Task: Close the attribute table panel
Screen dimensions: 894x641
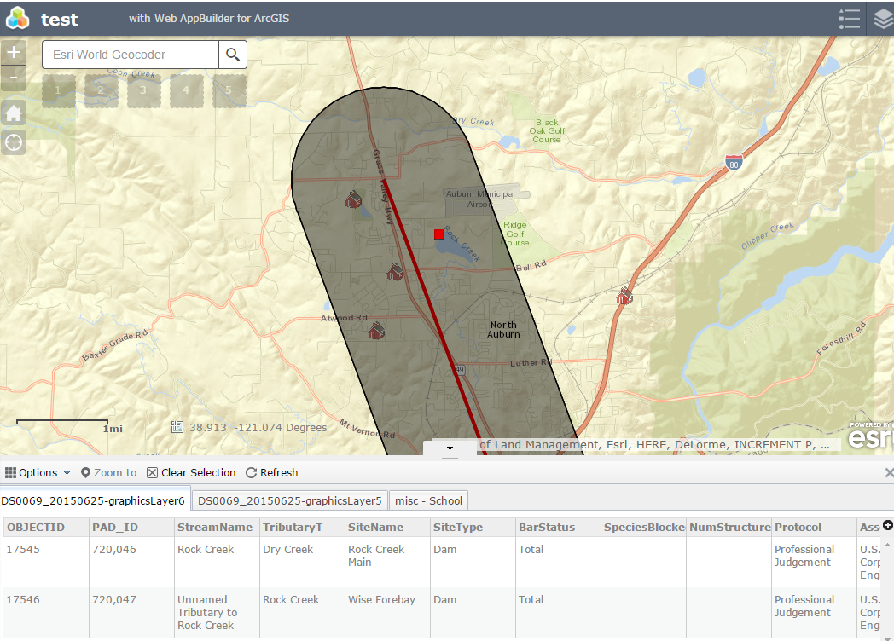Action: tap(889, 472)
